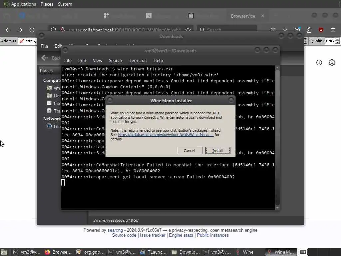Open the Public instances link

[213, 235]
